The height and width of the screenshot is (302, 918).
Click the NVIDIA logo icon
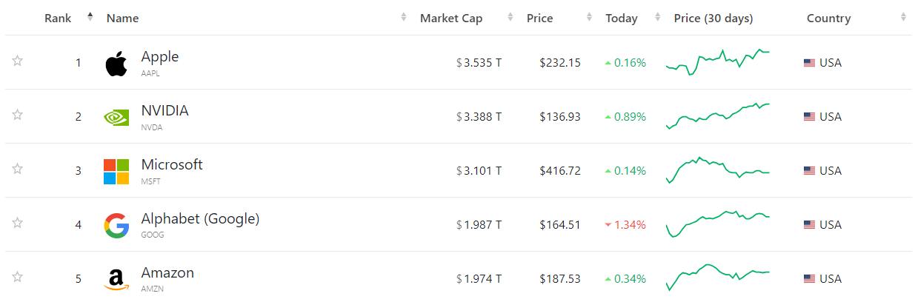(116, 117)
